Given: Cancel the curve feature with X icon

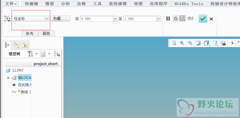Looking at the screenshot, I should tap(211, 19).
